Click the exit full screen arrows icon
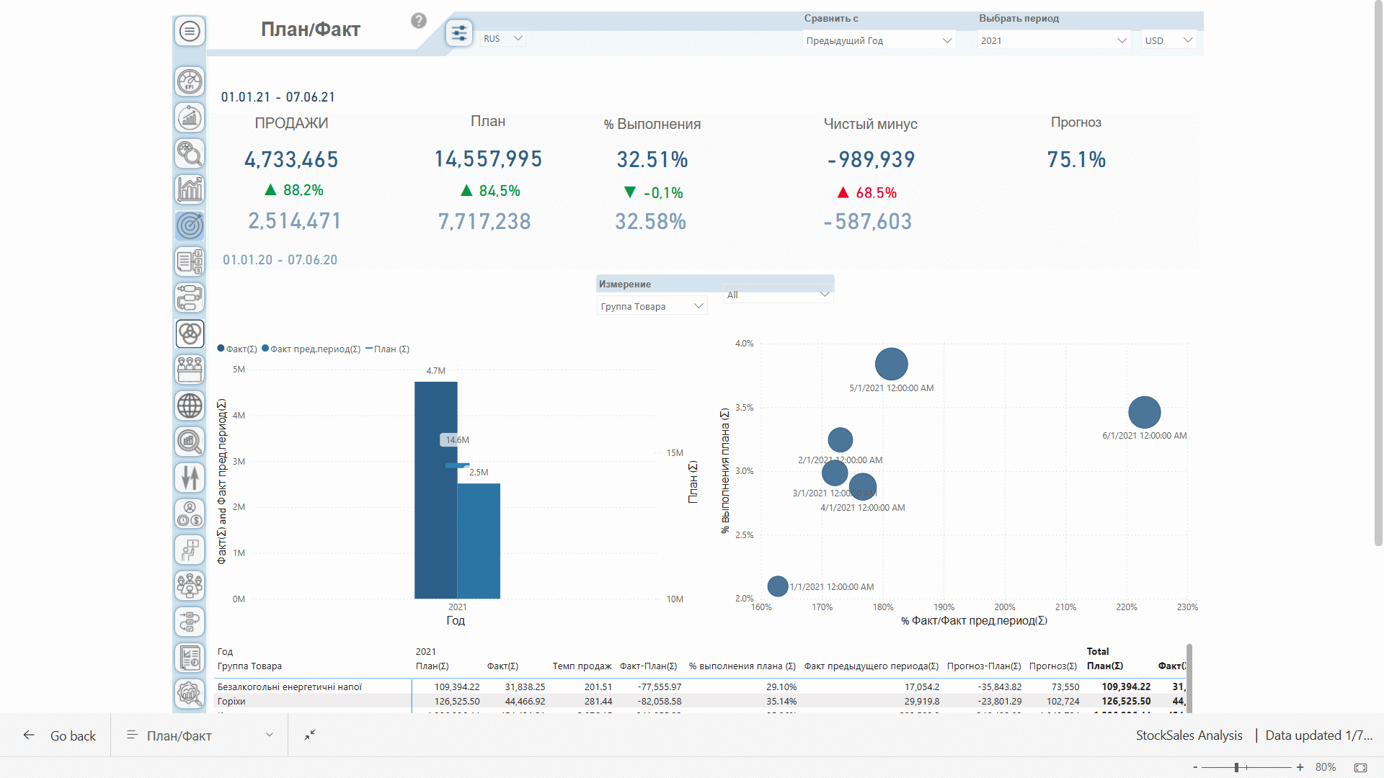 [310, 735]
